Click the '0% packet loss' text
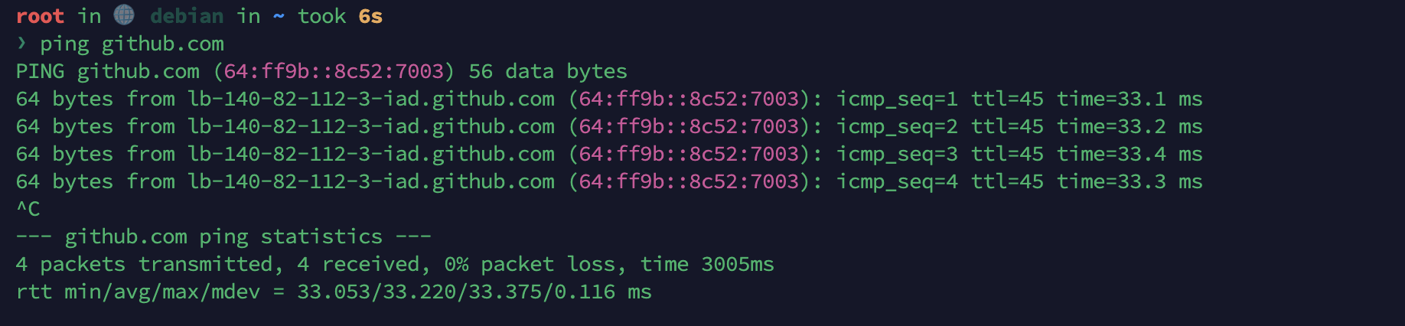This screenshot has width=1405, height=326. coord(530,264)
